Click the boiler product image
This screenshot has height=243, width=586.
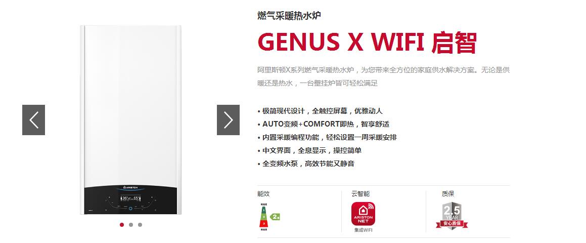131,120
